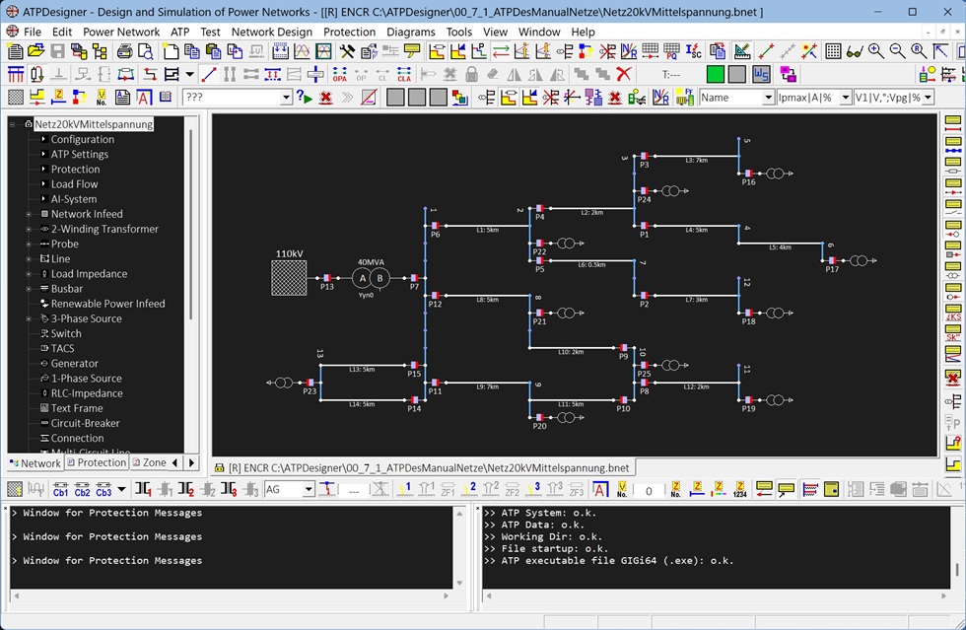Toggle the grid display icon
The image size is (966, 630).
point(833,51)
